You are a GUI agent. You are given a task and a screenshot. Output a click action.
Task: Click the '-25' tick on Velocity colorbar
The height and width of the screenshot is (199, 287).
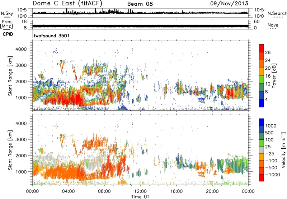pyautogui.click(x=270, y=153)
